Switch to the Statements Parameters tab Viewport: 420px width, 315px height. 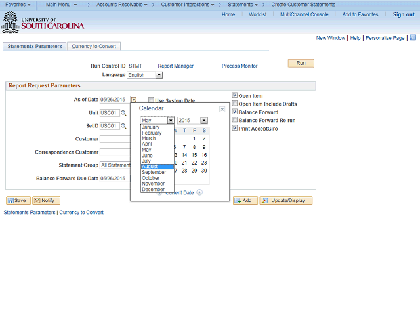pyautogui.click(x=35, y=47)
